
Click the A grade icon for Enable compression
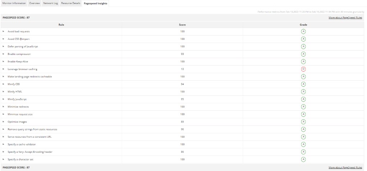303,54
